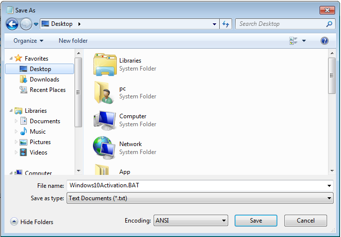Select Documents library
The width and height of the screenshot is (341, 237).
[45, 121]
